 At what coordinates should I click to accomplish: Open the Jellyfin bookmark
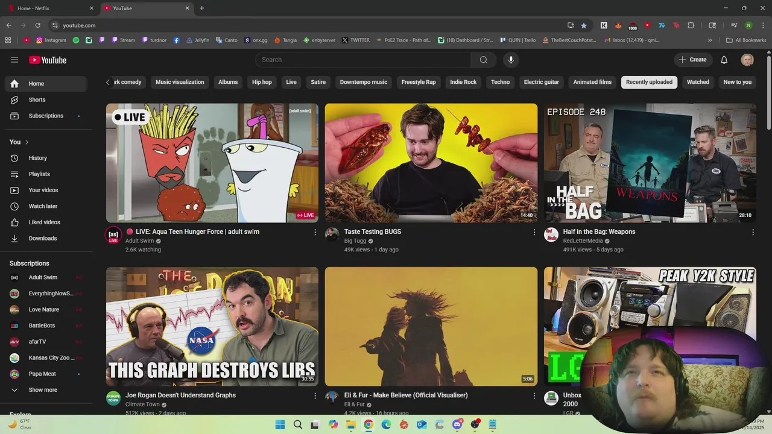click(198, 40)
